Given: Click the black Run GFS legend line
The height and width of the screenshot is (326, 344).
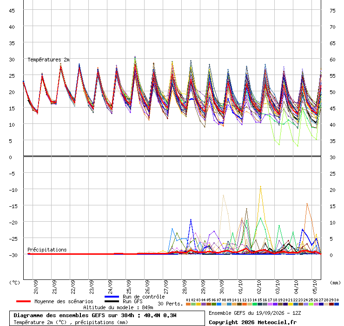Looking at the screenshot, I should [x=112, y=301].
